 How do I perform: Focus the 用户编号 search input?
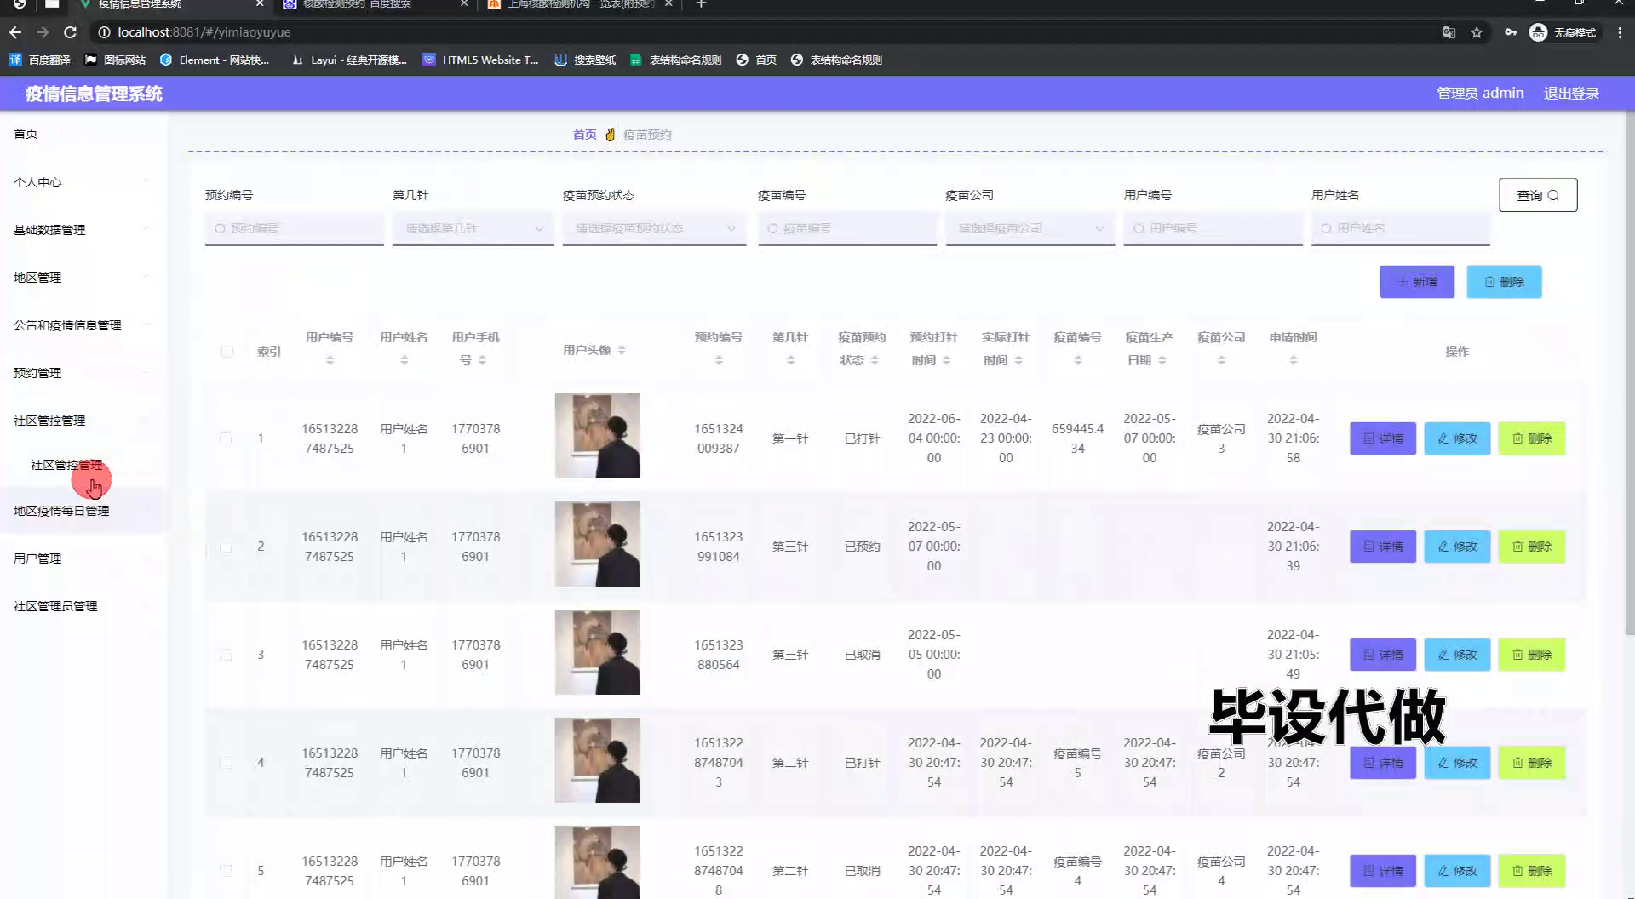click(1213, 228)
